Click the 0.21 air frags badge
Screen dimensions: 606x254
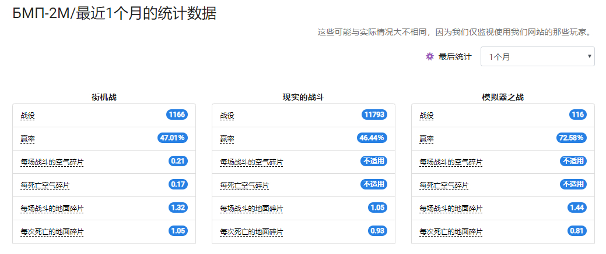178,161
